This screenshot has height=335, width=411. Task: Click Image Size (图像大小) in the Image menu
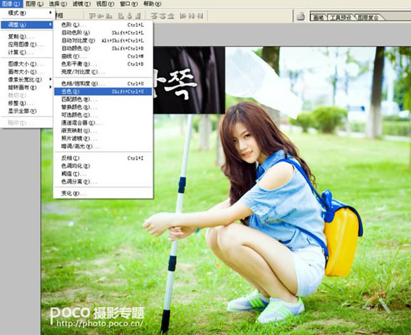[19, 64]
